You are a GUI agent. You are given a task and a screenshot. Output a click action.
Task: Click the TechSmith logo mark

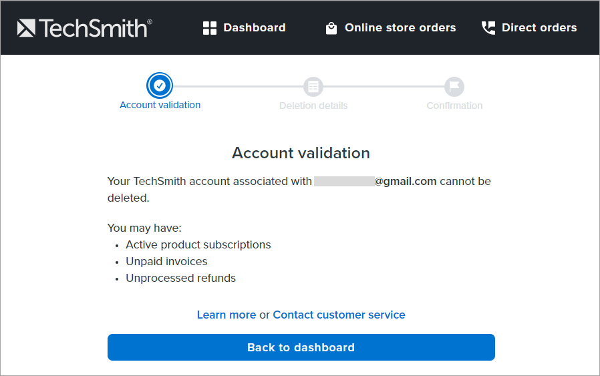(x=26, y=27)
